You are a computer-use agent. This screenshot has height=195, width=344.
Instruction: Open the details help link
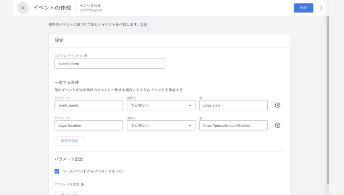coord(144,25)
